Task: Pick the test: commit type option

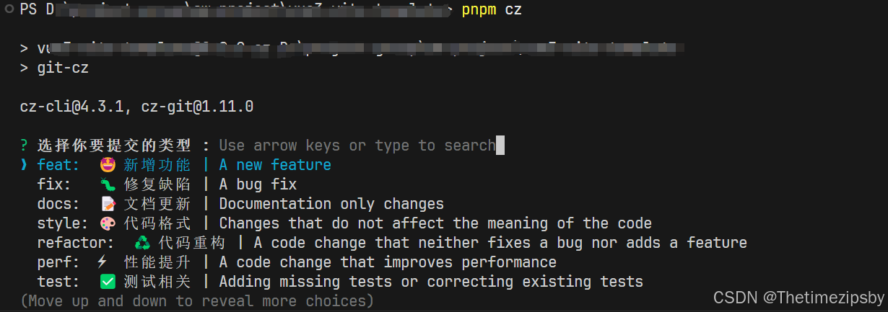Action: tap(340, 282)
